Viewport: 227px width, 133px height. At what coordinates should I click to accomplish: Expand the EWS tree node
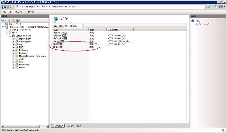14,47
